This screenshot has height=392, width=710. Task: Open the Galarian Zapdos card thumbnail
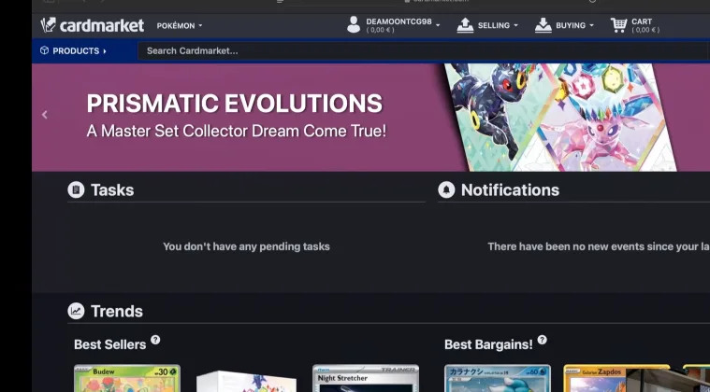click(x=616, y=378)
